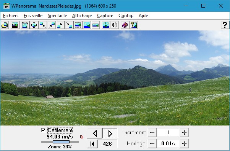Click the Horloge value field showing 0.01s
230x151 pixels.
[x=168, y=143]
